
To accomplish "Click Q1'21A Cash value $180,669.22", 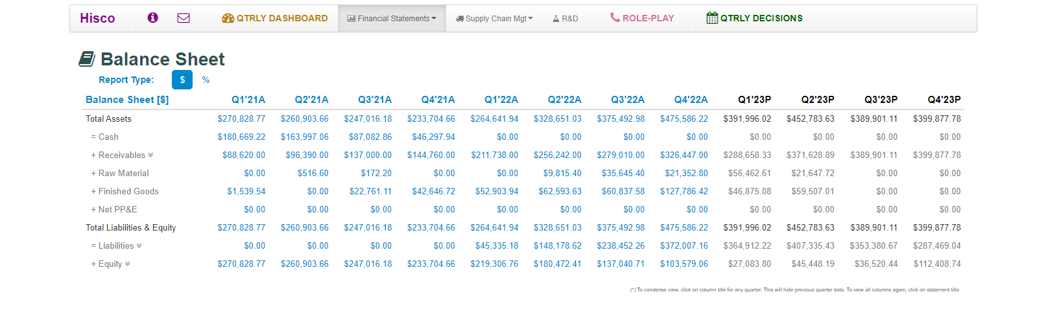I will click(x=241, y=137).
